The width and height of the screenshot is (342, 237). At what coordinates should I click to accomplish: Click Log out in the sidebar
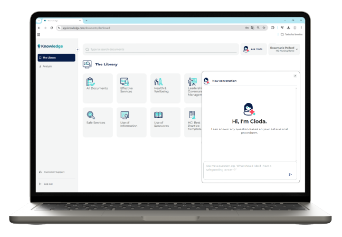pyautogui.click(x=47, y=184)
